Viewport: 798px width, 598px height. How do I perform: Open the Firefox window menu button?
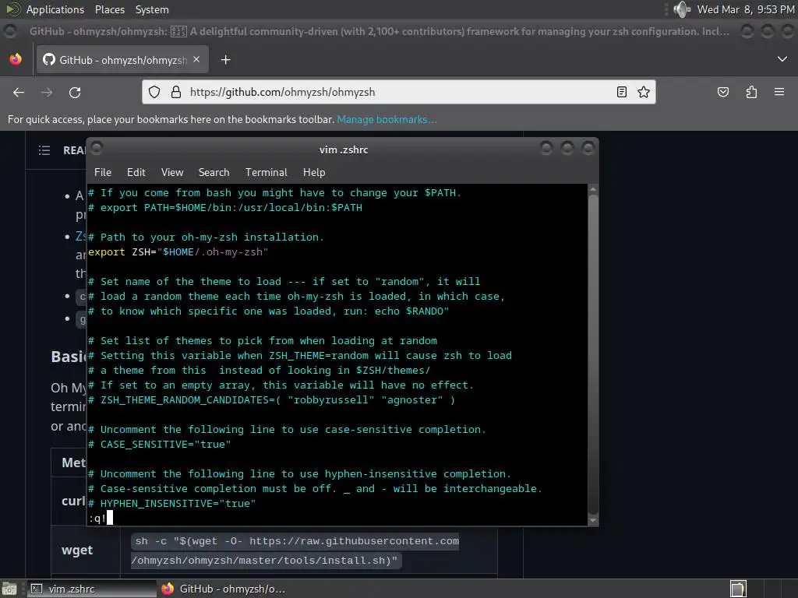pos(9,31)
